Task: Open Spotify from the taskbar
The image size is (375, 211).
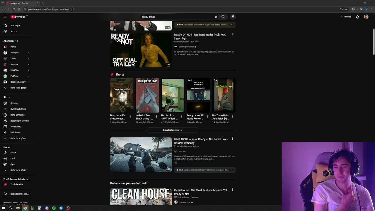Action: click(x=54, y=208)
